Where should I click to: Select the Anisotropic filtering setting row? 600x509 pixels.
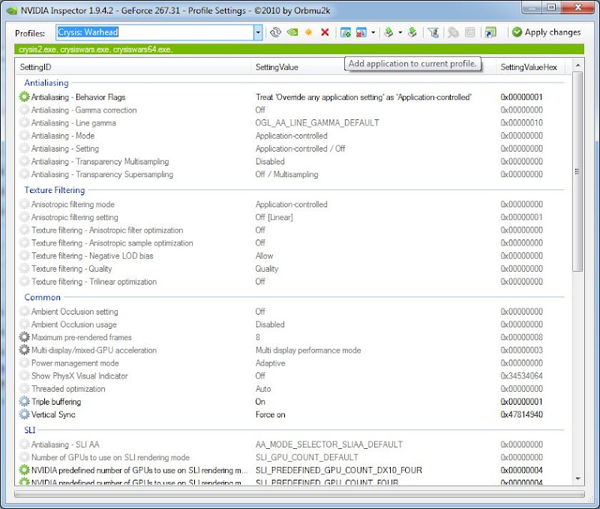click(x=293, y=217)
